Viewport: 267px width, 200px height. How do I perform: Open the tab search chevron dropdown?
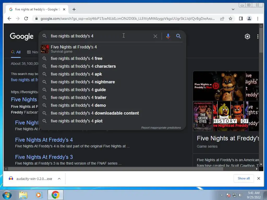pyautogui.click(x=233, y=9)
